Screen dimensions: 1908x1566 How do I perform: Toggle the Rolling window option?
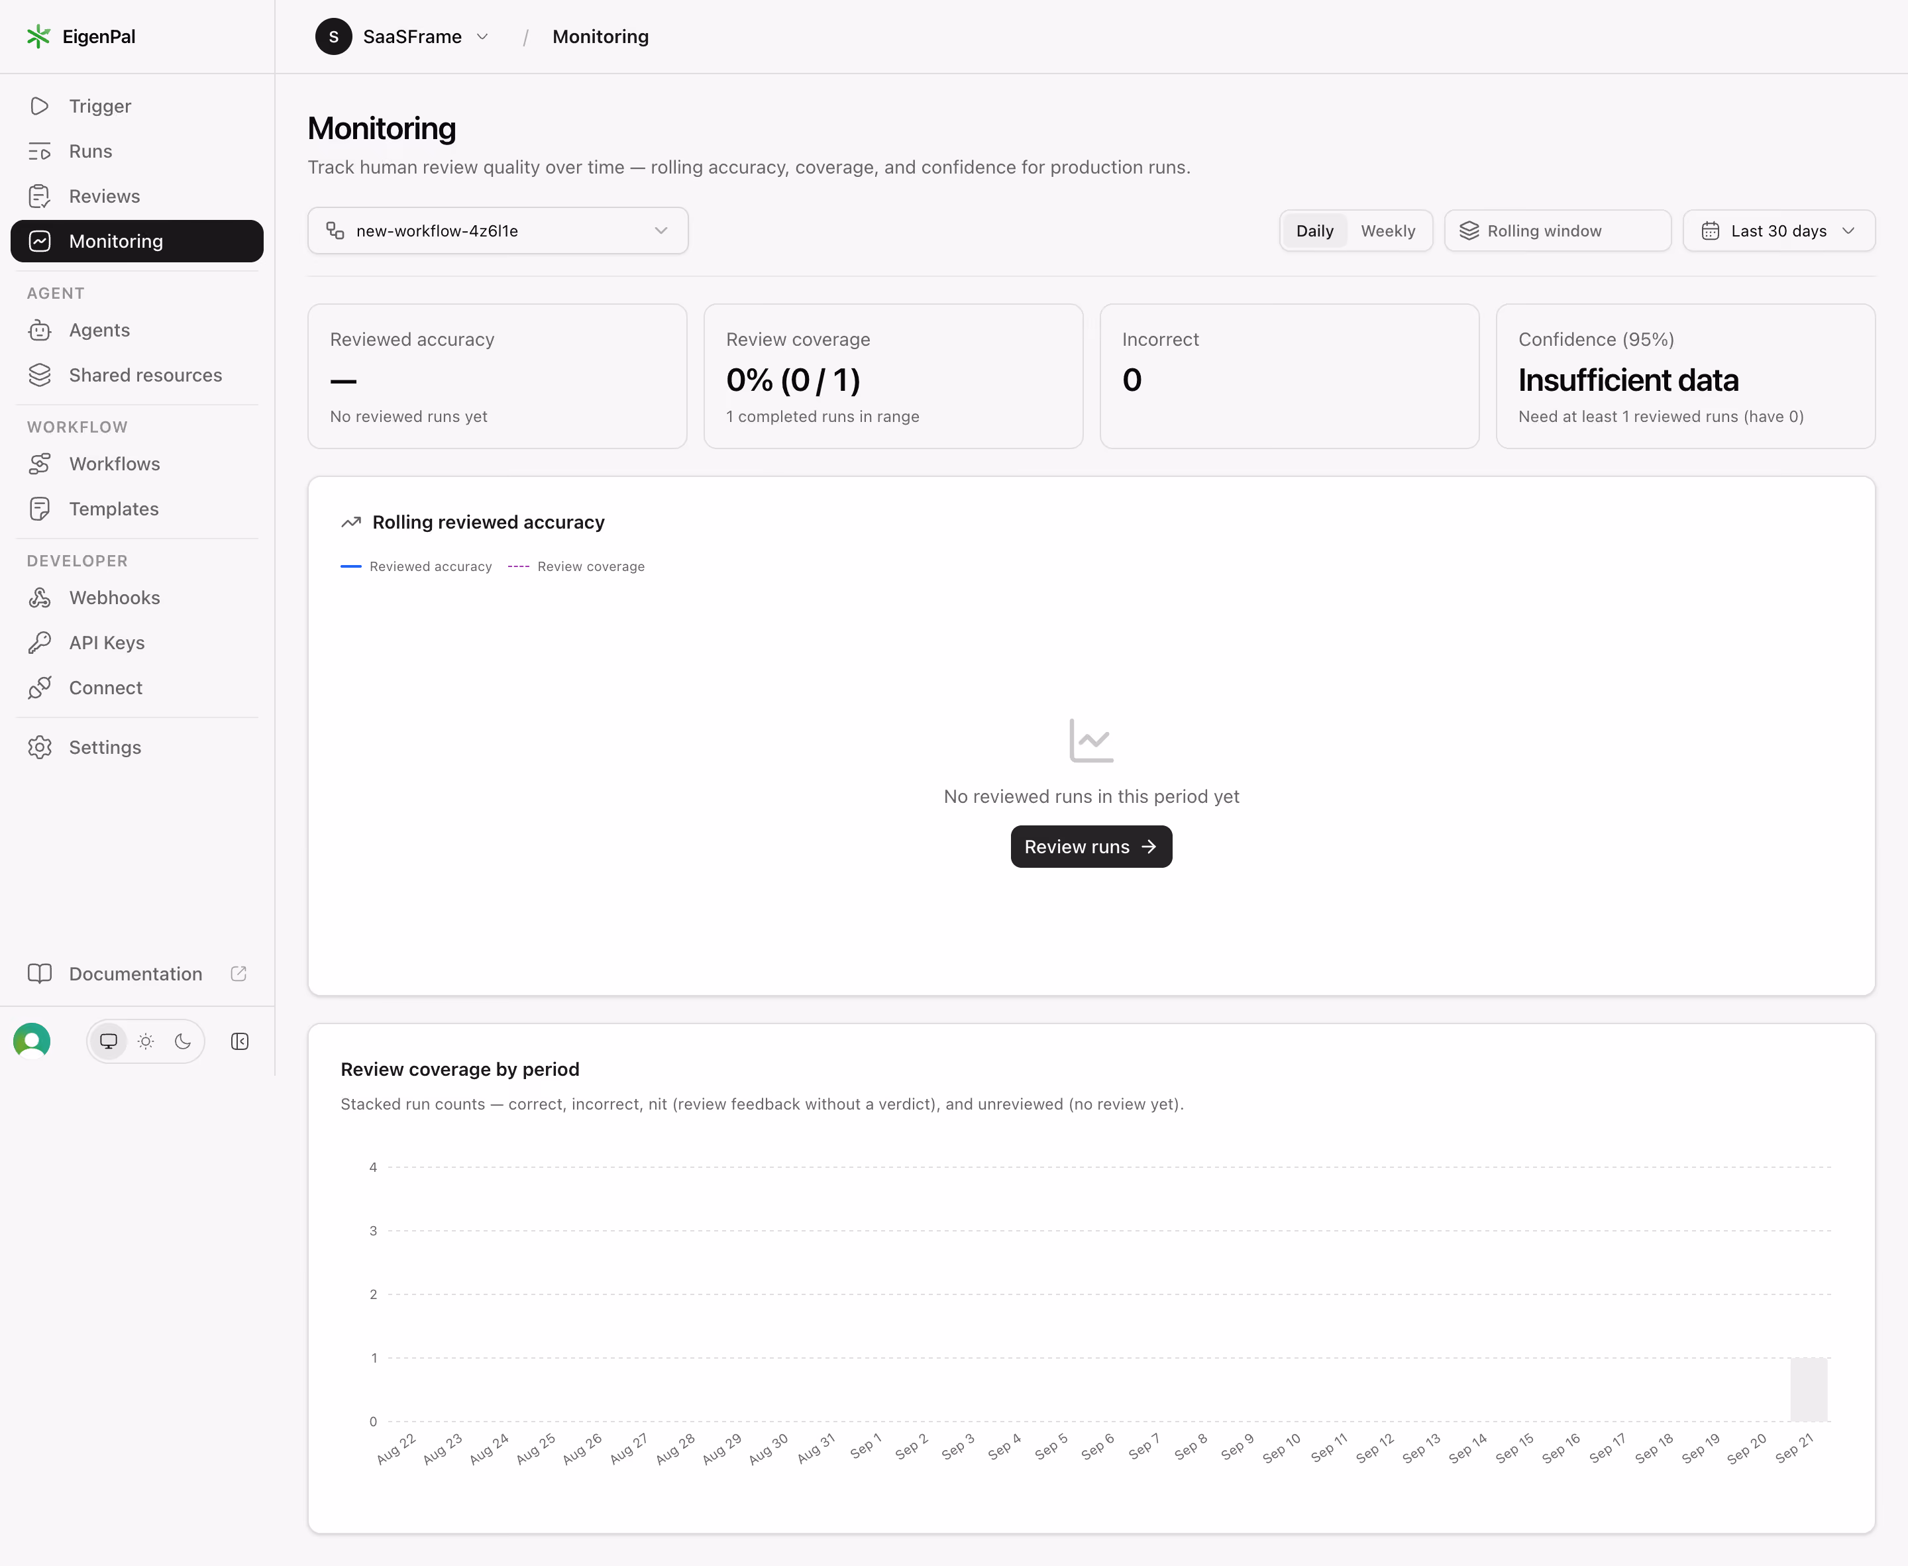[1557, 231]
